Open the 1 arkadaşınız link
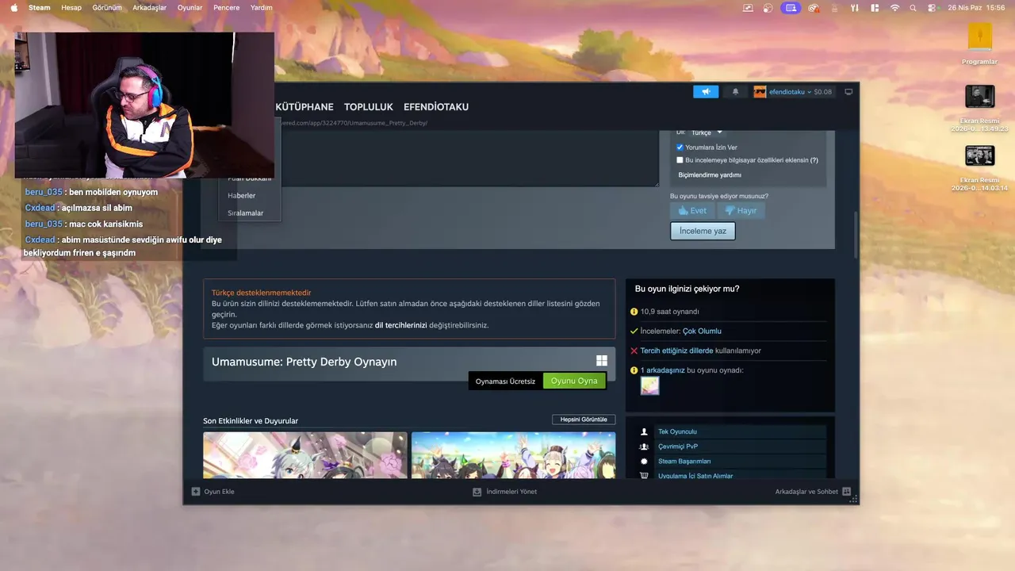1015x571 pixels. (x=662, y=370)
